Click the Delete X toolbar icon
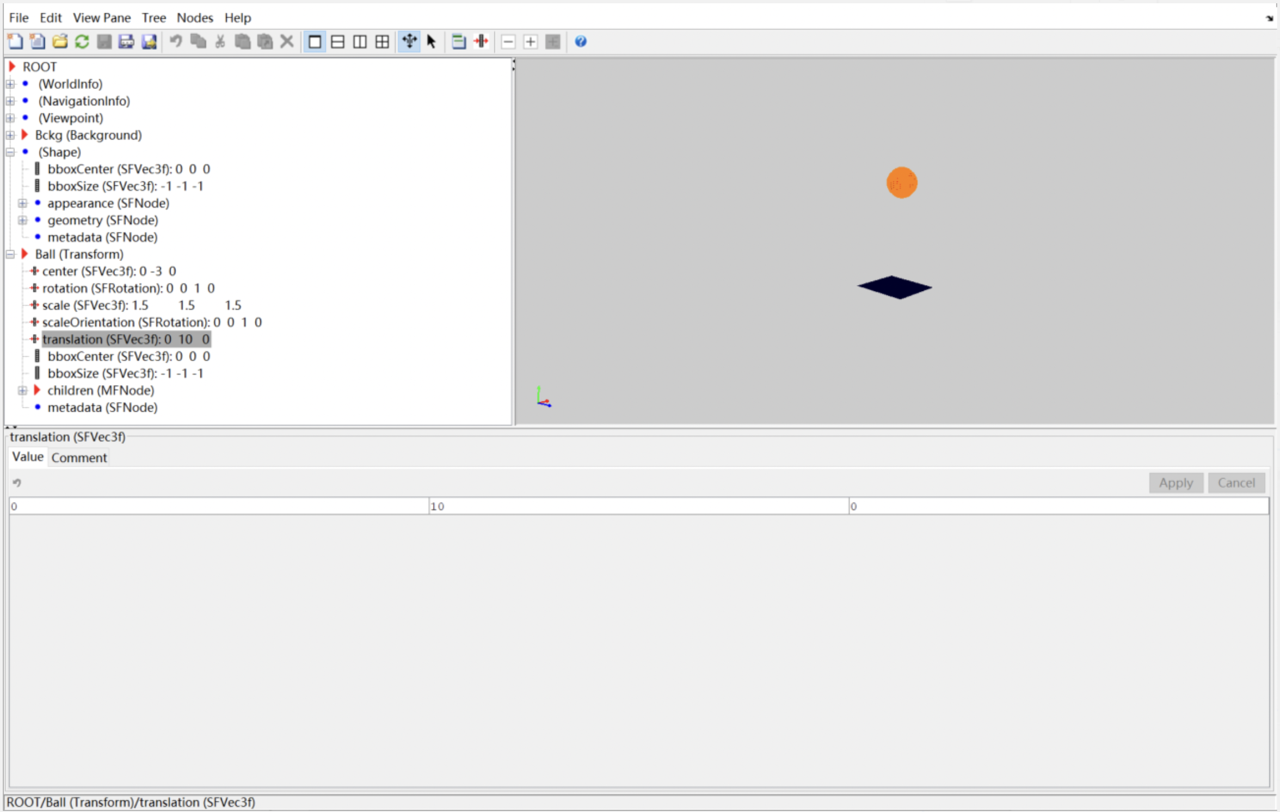Screen dimensions: 1280x812 pyautogui.click(x=287, y=41)
